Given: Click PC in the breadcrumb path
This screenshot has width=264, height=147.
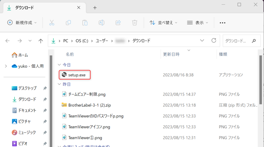Looking at the screenshot, I should 66,41.
